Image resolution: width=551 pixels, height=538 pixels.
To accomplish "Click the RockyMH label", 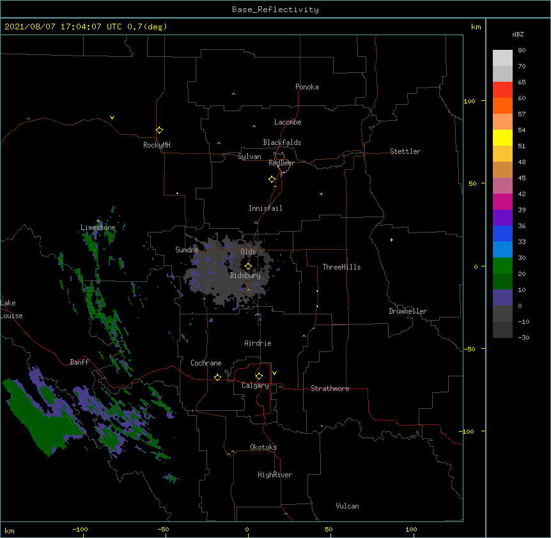I will [x=157, y=145].
